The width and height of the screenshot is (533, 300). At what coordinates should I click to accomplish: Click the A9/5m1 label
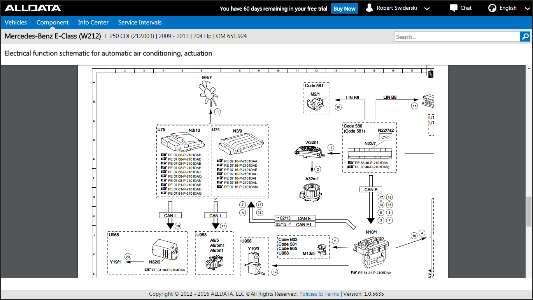217,245
